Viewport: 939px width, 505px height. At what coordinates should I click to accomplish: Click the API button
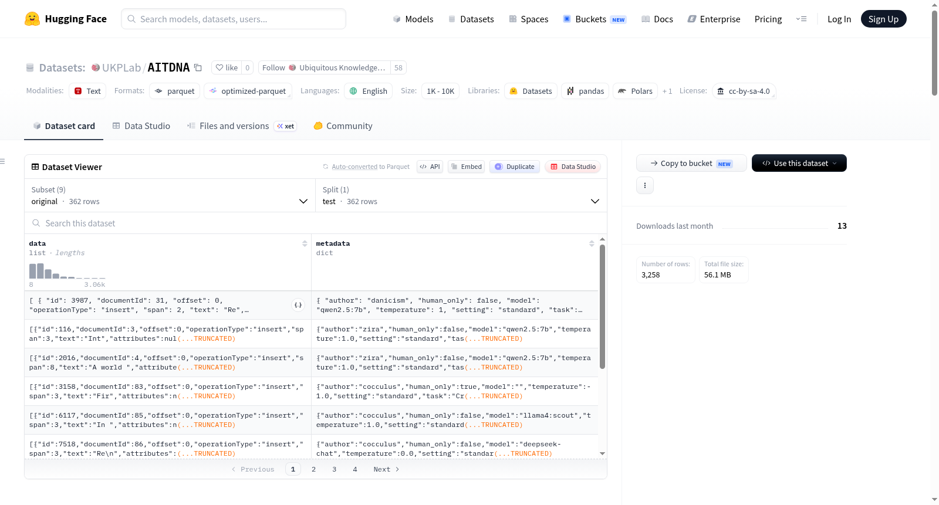(x=430, y=167)
